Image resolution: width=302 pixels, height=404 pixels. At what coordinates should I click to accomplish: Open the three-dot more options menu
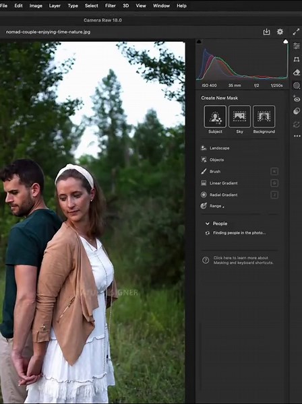point(297,136)
